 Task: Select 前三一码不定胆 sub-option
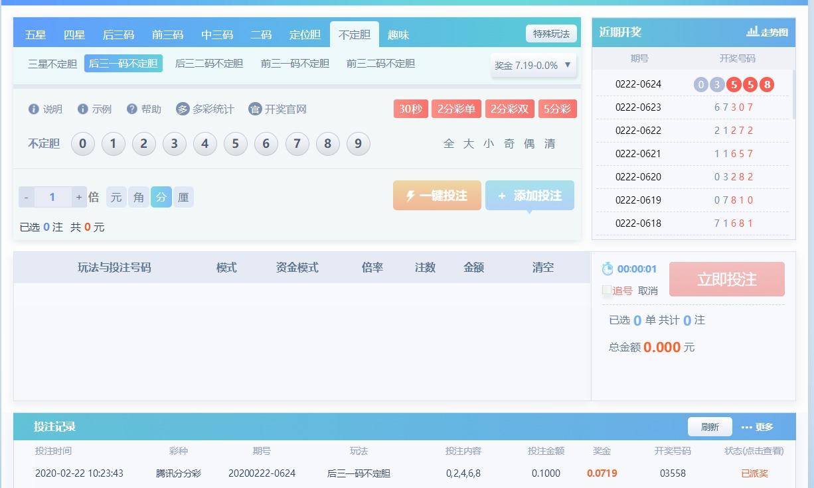295,64
